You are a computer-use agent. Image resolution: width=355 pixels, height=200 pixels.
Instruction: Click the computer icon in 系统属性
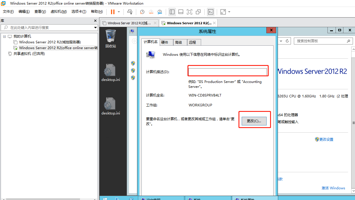(151, 55)
